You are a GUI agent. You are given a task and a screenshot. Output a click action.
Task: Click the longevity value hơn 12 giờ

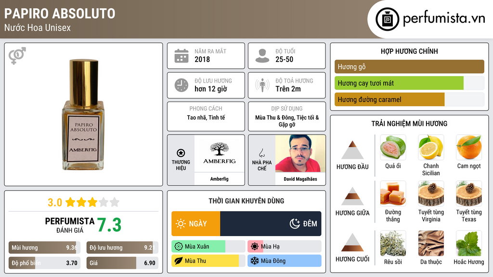coord(211,89)
